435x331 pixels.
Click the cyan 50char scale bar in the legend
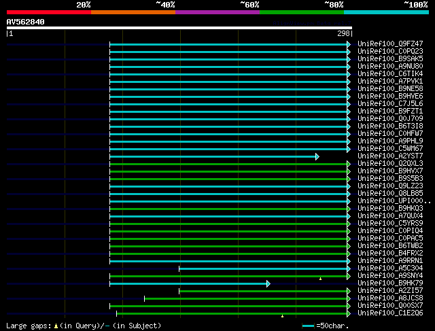point(308,326)
